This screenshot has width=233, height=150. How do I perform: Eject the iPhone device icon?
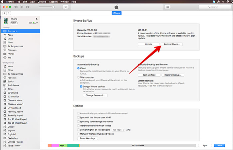(37, 19)
